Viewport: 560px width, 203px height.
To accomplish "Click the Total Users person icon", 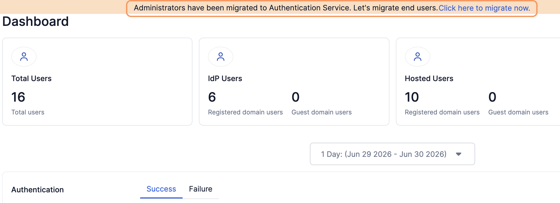I will pos(24,57).
